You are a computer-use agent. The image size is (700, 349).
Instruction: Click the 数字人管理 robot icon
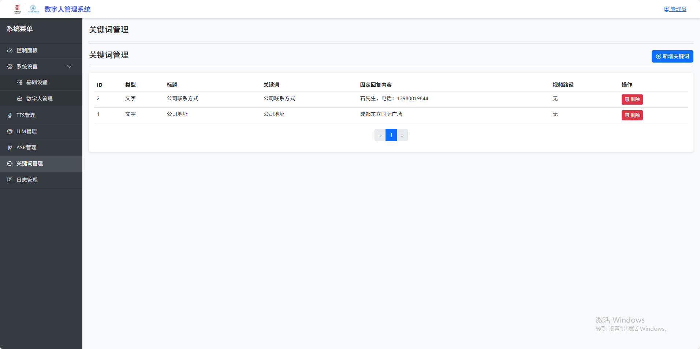click(x=20, y=99)
